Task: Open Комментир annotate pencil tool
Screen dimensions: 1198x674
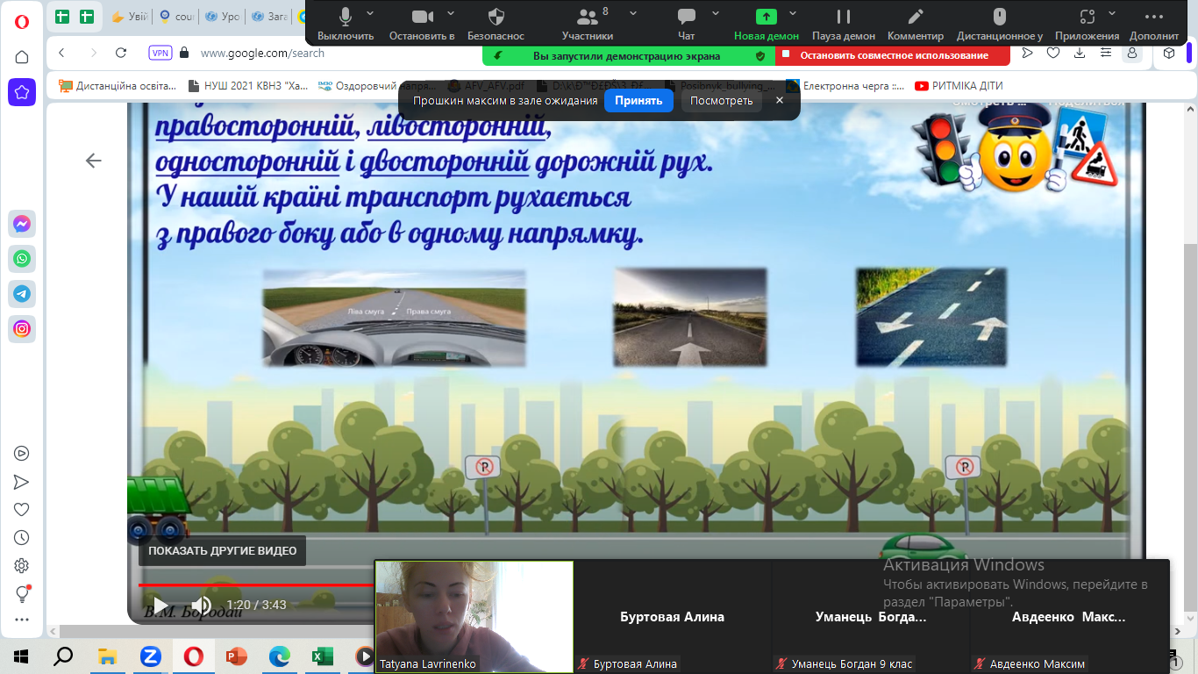Action: 916,24
